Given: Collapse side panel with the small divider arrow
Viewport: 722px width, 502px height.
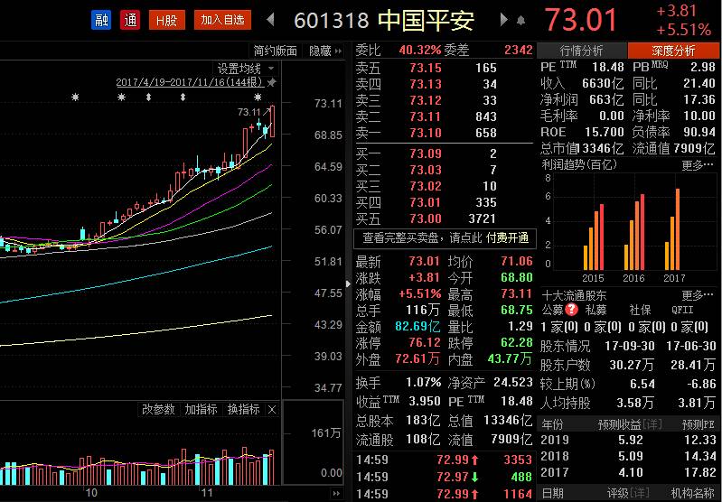Looking at the screenshot, I should click(348, 284).
